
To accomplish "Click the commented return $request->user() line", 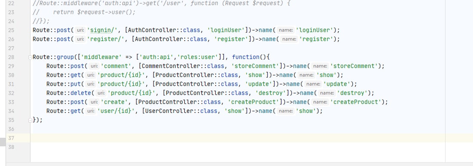I will pyautogui.click(x=84, y=12).
